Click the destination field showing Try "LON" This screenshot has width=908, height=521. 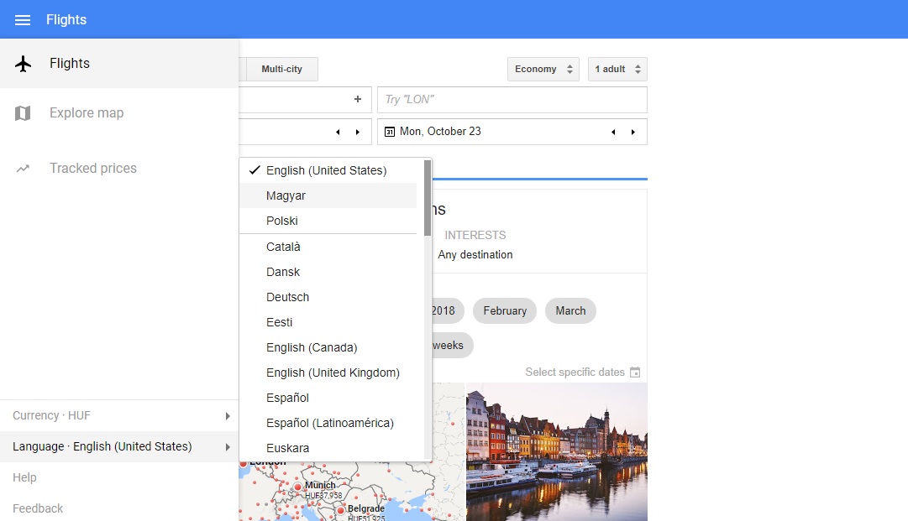click(x=512, y=100)
